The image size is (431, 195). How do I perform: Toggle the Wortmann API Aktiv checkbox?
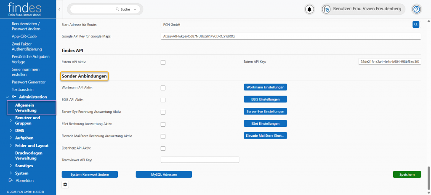[163, 88]
